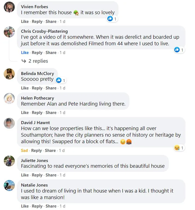Open David J Hawnt's name link
Image resolution: width=195 pixels, height=210 pixels.
click(36, 123)
